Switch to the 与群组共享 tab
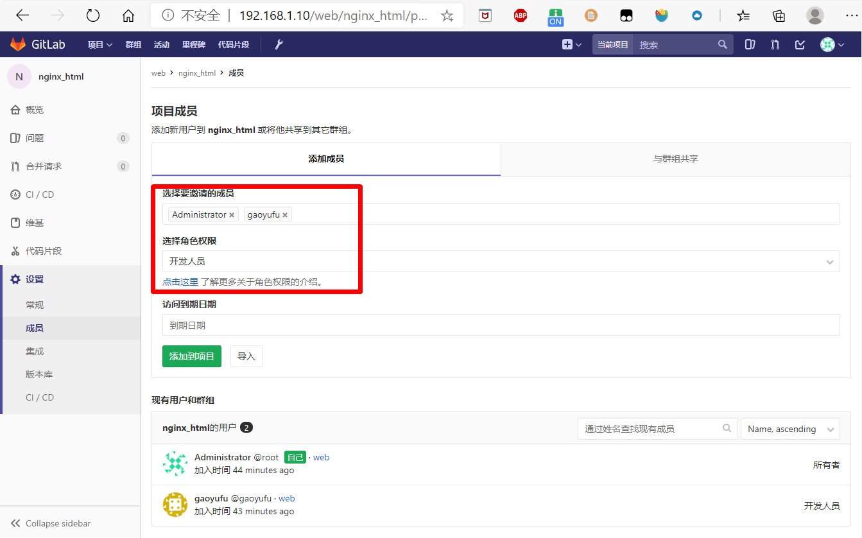 click(675, 159)
